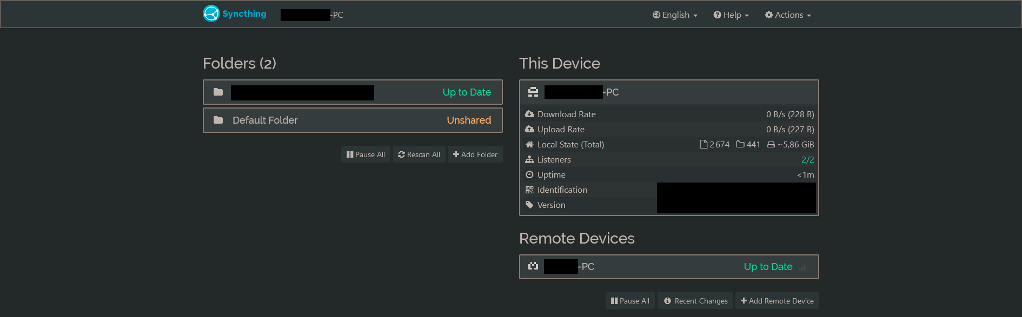Viewport: 1022px width, 317px height.
Task: Click the Add Folder button
Action: pyautogui.click(x=475, y=154)
